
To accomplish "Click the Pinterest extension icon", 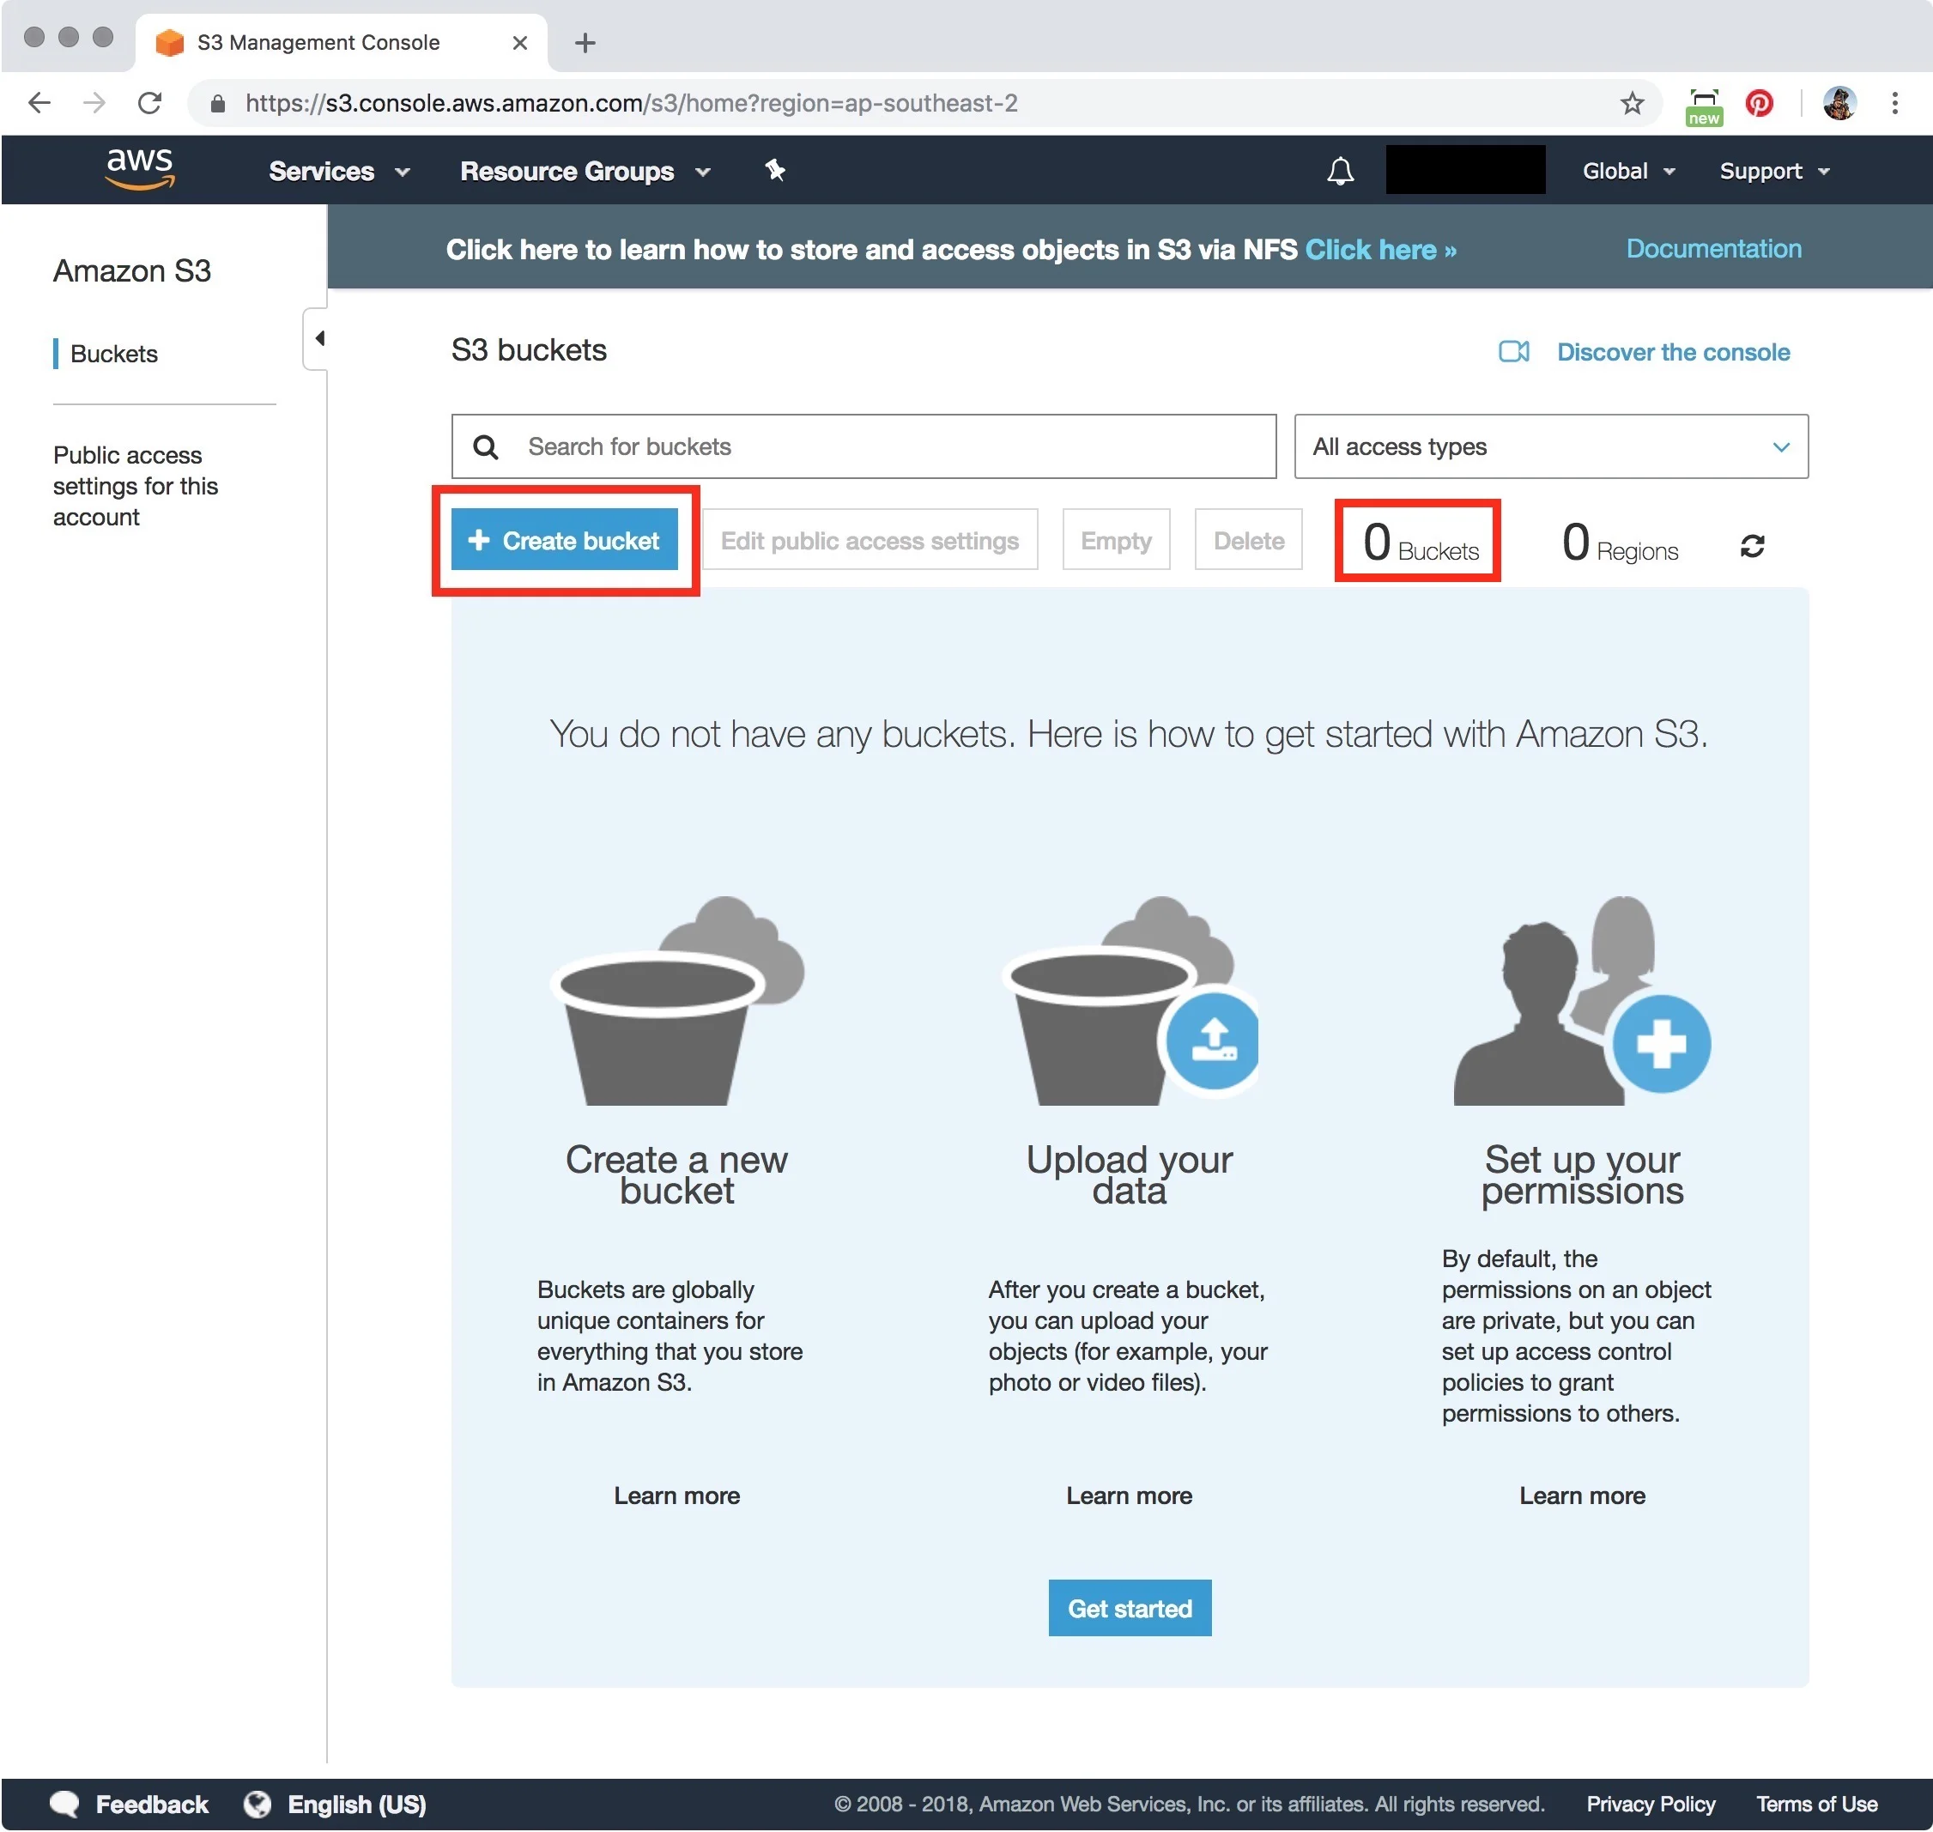I will click(x=1760, y=102).
